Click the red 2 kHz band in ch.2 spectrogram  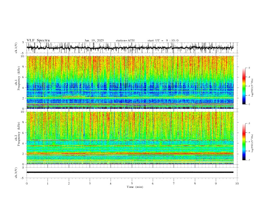(130, 153)
